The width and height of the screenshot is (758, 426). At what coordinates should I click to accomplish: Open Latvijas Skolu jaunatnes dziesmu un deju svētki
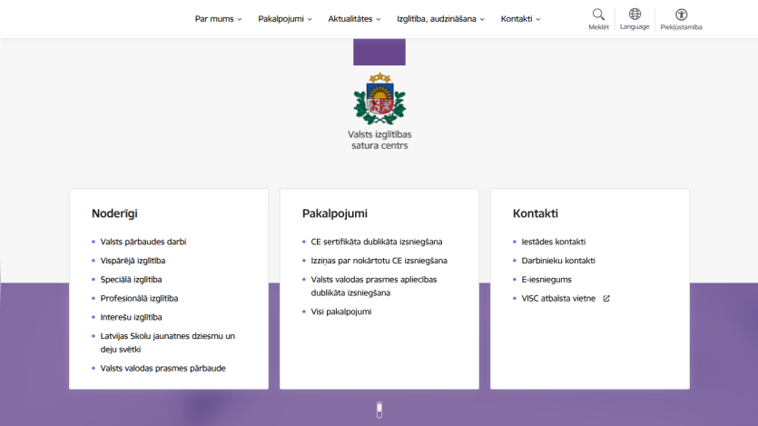click(x=168, y=342)
